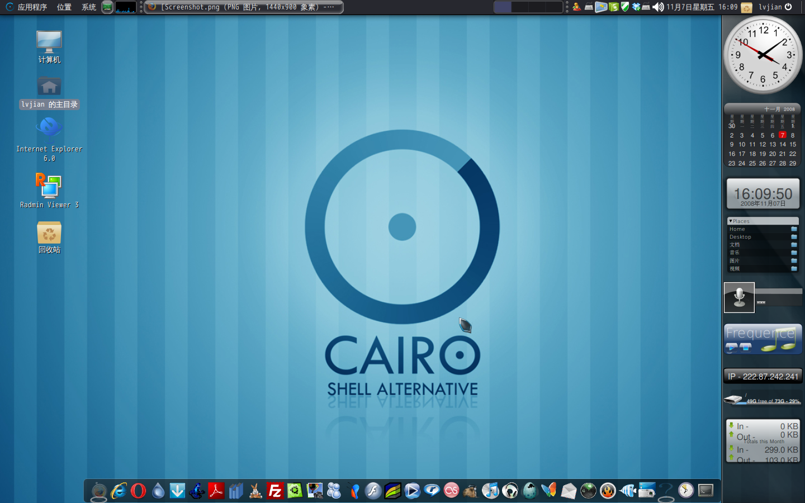Click the blue play button dock icon

pos(412,491)
